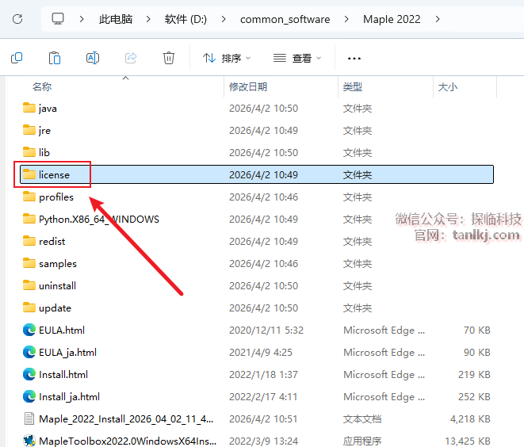Click the Edge icon for Install.html
524x447 pixels.
pyautogui.click(x=29, y=374)
